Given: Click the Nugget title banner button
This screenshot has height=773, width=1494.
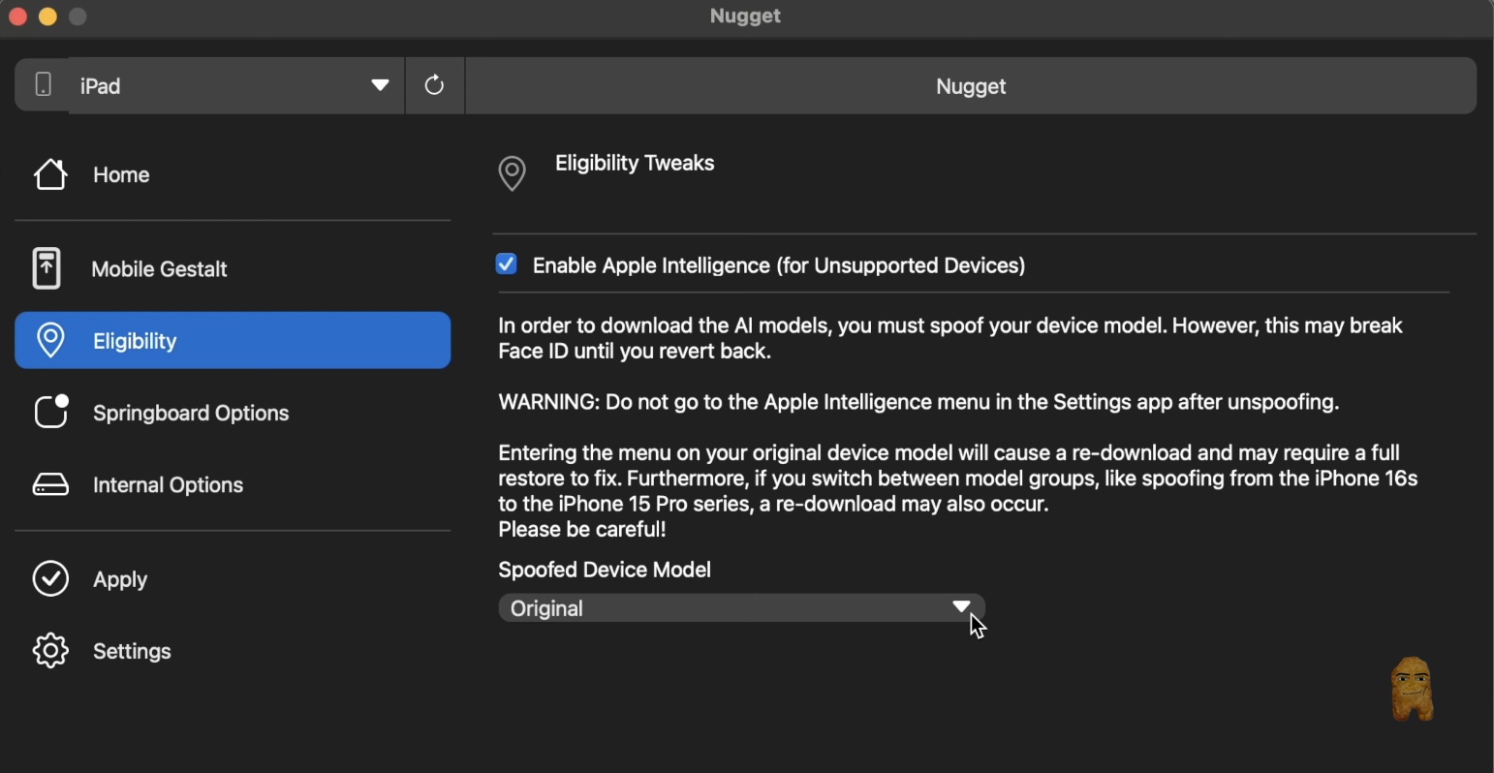Looking at the screenshot, I should [971, 85].
